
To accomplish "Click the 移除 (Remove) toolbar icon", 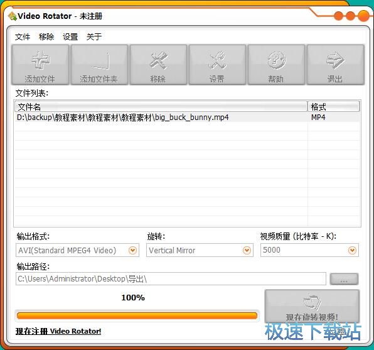I will coord(158,65).
